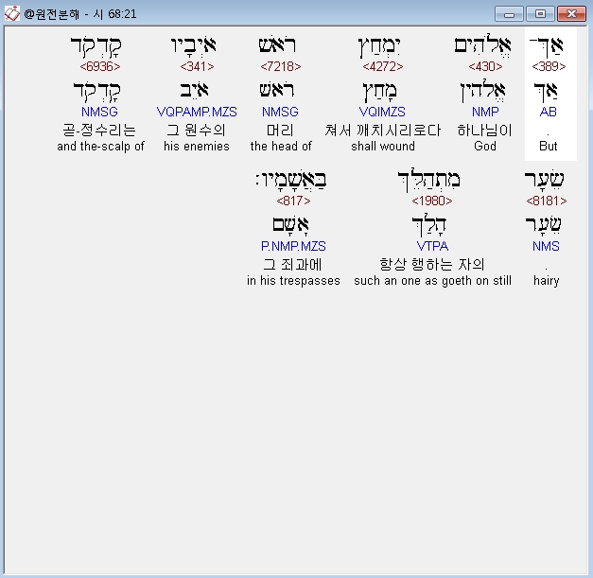The image size is (593, 578).
Task: Click Hebrew verse word above <817>
Action: click(291, 181)
